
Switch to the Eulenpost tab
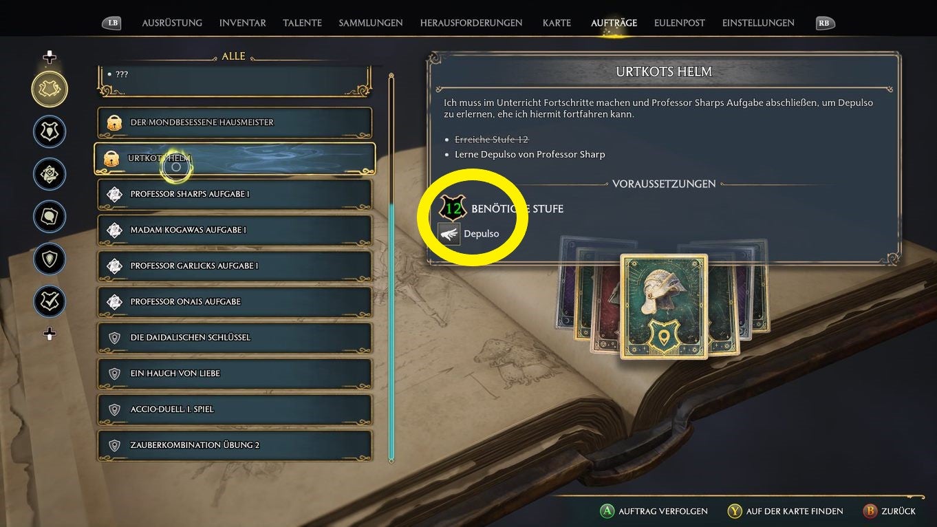click(680, 23)
